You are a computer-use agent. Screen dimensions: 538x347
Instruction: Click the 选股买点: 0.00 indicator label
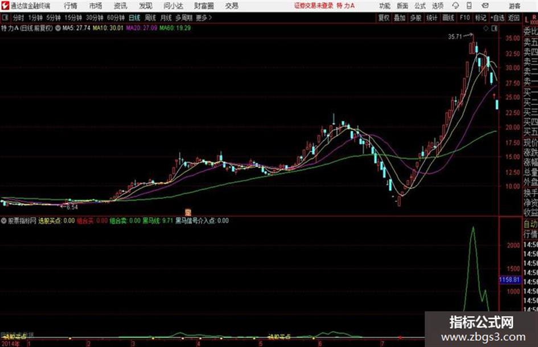coord(56,221)
